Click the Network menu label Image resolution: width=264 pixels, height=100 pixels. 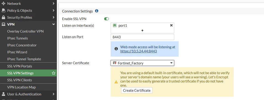[14, 4]
